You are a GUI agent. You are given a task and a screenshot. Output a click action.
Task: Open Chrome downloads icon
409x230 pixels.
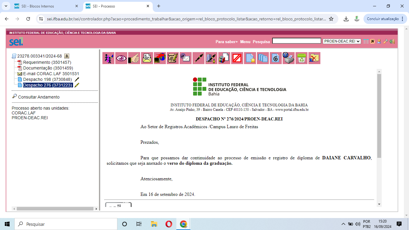tap(346, 19)
